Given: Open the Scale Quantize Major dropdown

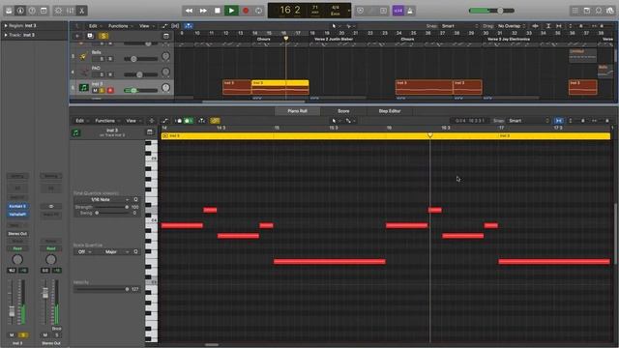Looking at the screenshot, I should [113, 251].
